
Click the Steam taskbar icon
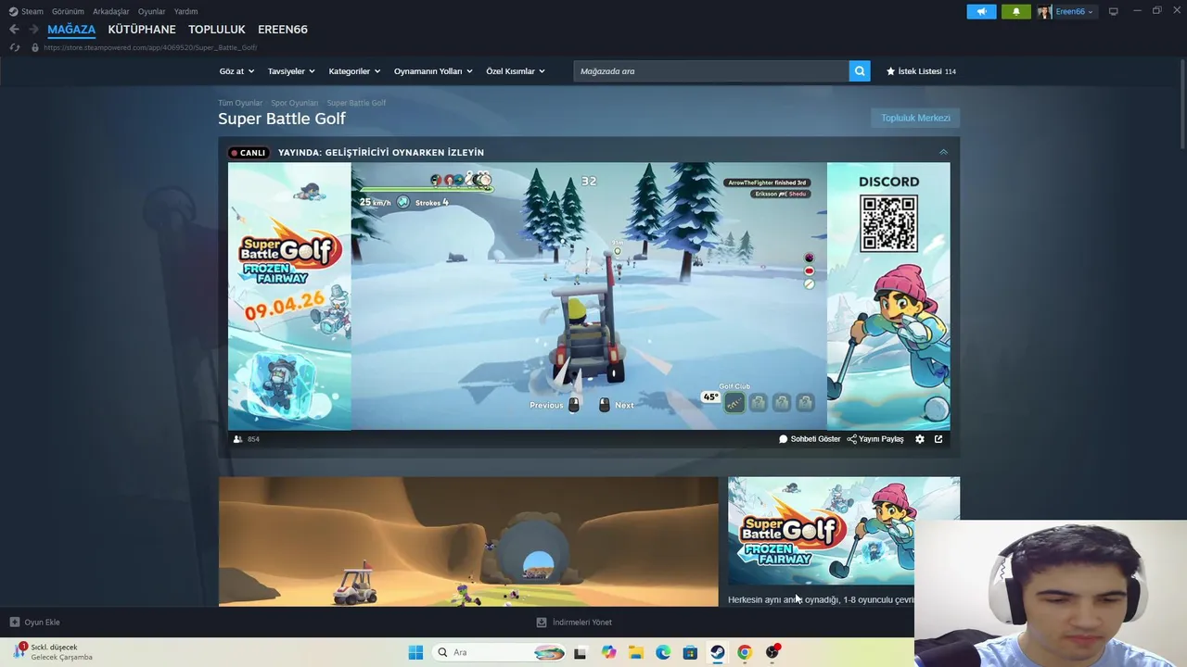pos(718,652)
